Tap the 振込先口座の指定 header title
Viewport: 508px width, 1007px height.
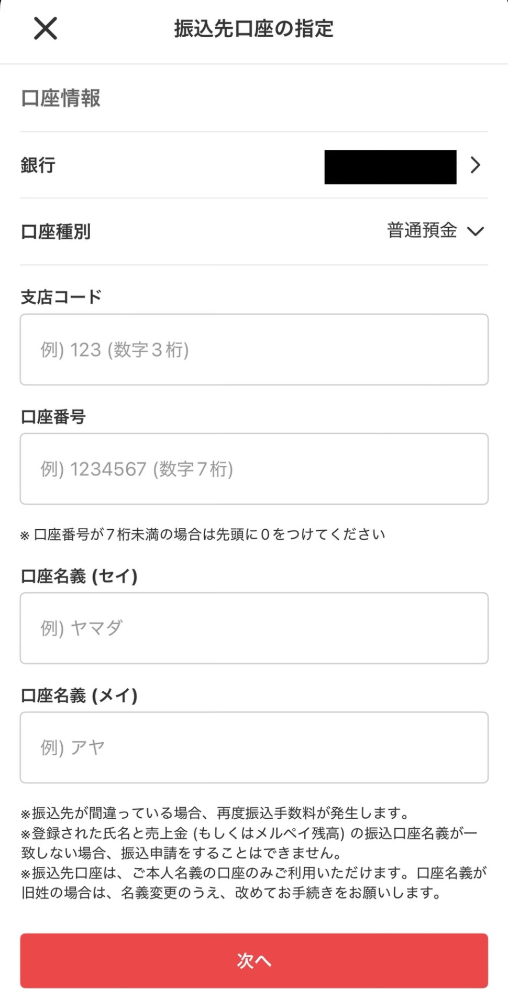(254, 29)
